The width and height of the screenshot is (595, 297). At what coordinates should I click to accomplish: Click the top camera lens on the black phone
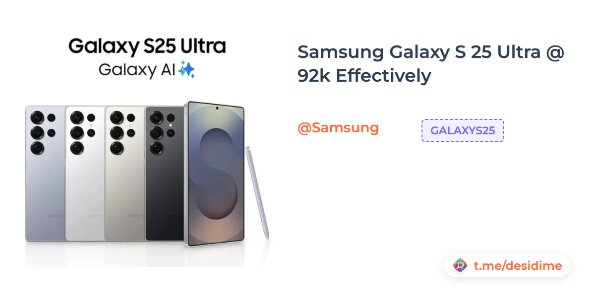[156, 118]
